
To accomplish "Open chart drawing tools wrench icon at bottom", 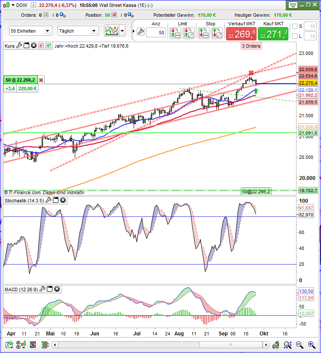I will 276,345.
